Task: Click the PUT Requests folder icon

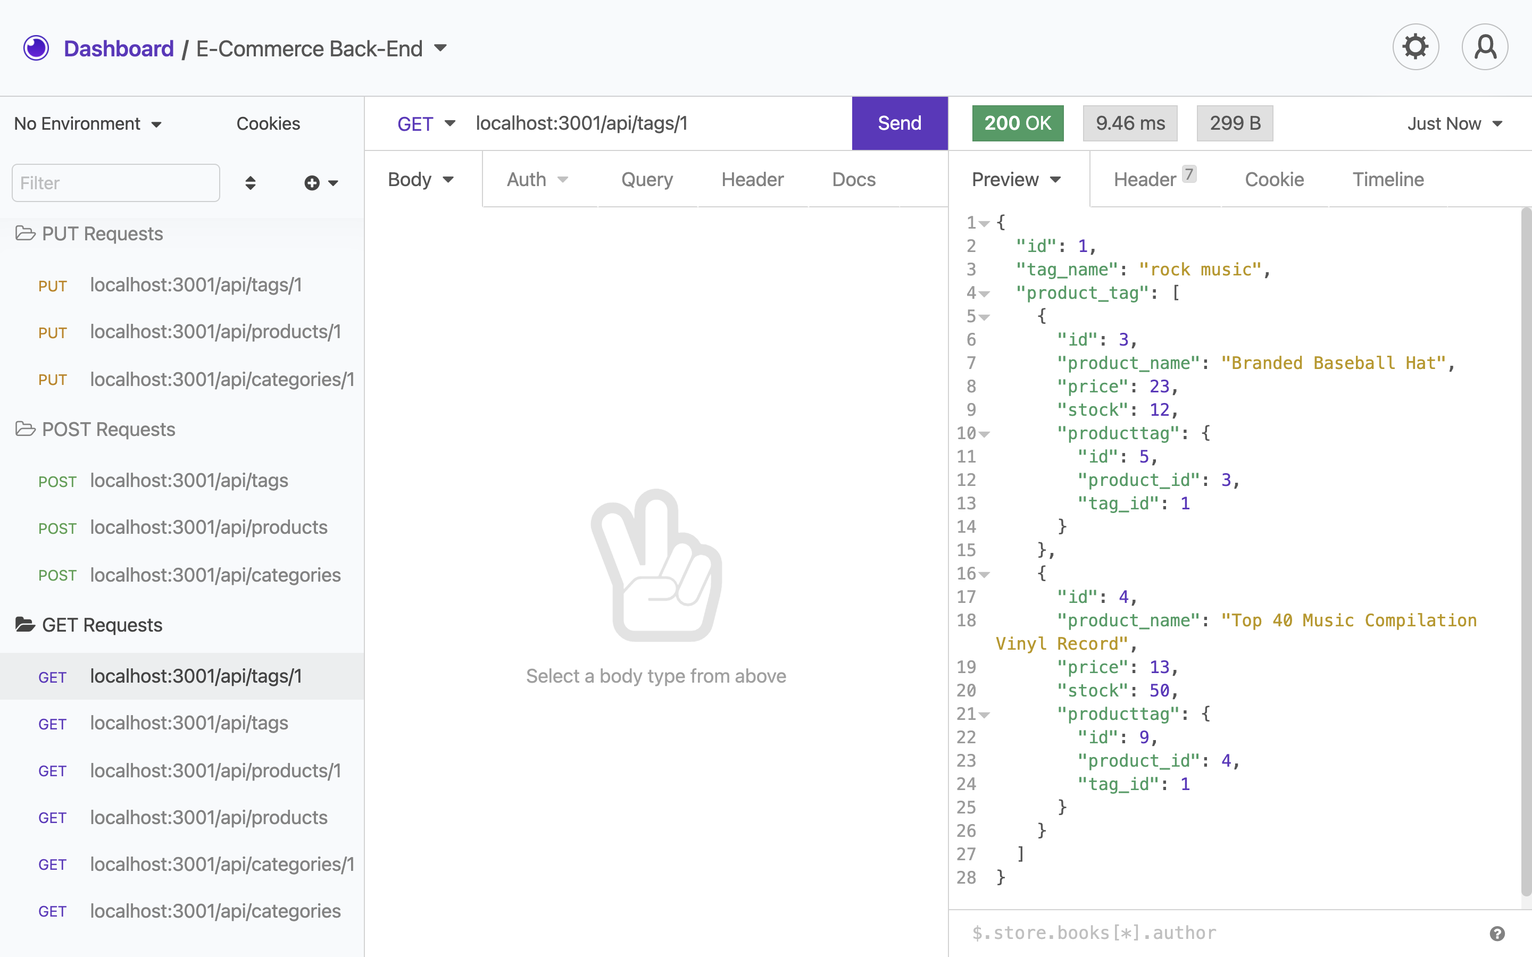Action: pyautogui.click(x=26, y=233)
